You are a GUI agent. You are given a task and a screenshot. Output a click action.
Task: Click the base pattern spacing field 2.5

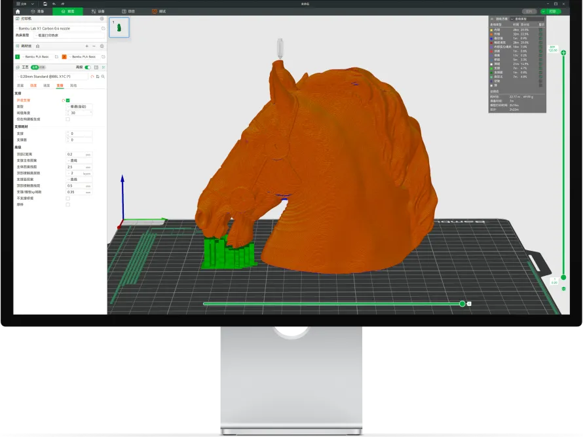click(79, 167)
